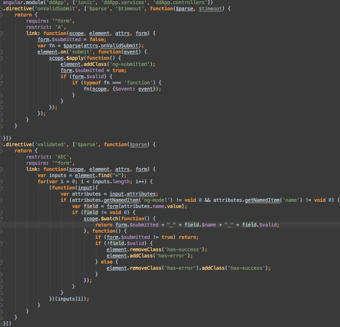
Task: Click the $event key in fn(scope, ...) call
Action: pos(124,89)
